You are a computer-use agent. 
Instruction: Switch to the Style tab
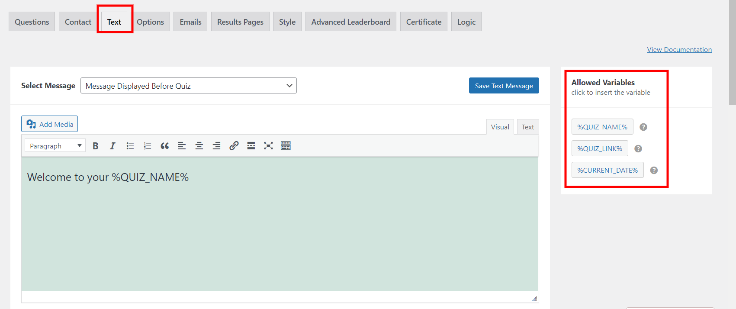[x=287, y=22]
